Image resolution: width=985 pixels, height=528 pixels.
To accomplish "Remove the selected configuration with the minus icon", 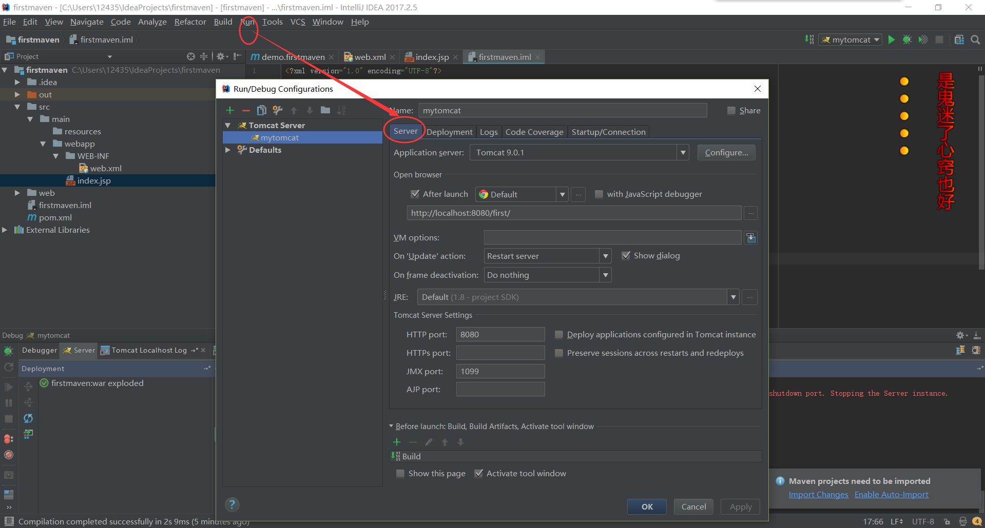I will click(x=246, y=110).
